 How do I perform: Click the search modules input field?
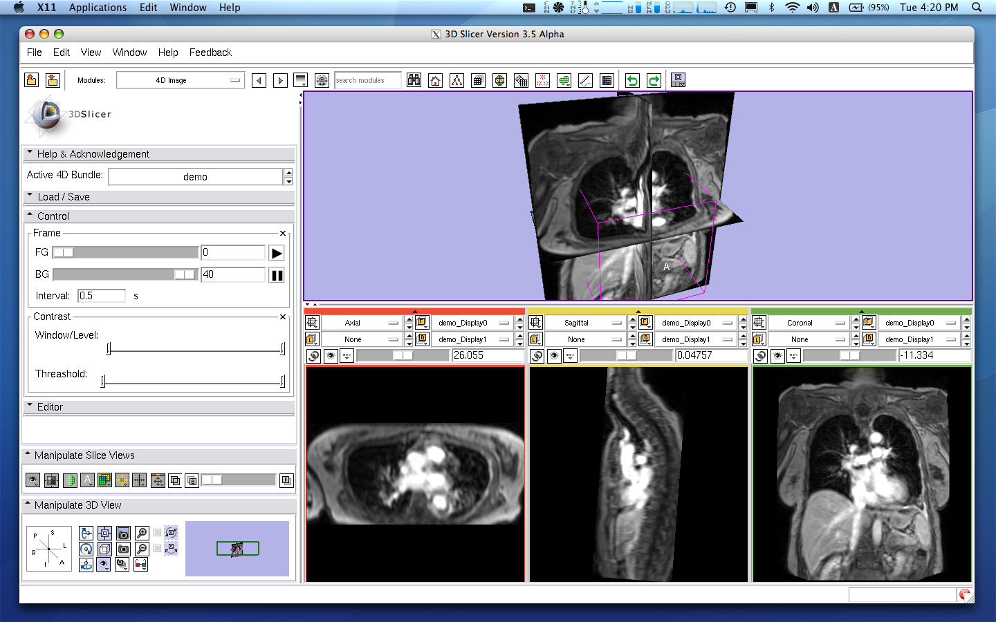367,81
